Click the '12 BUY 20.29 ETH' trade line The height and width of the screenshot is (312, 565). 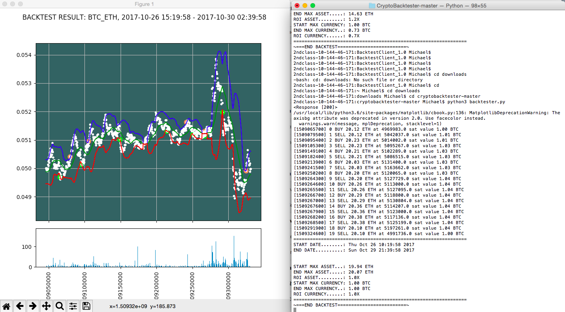tap(377, 195)
